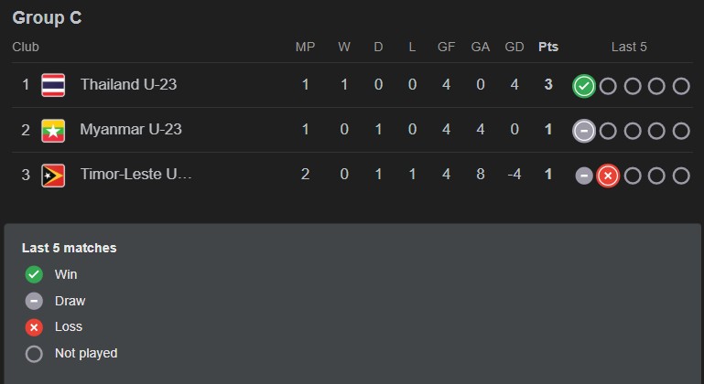Image resolution: width=704 pixels, height=384 pixels.
Task: Click the Not played circle in legend
Action: pyautogui.click(x=34, y=353)
